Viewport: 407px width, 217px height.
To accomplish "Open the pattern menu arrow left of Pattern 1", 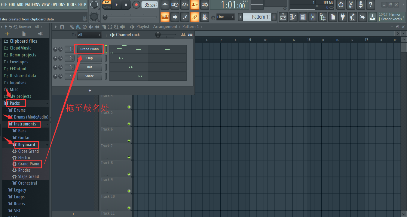I will pos(240,17).
